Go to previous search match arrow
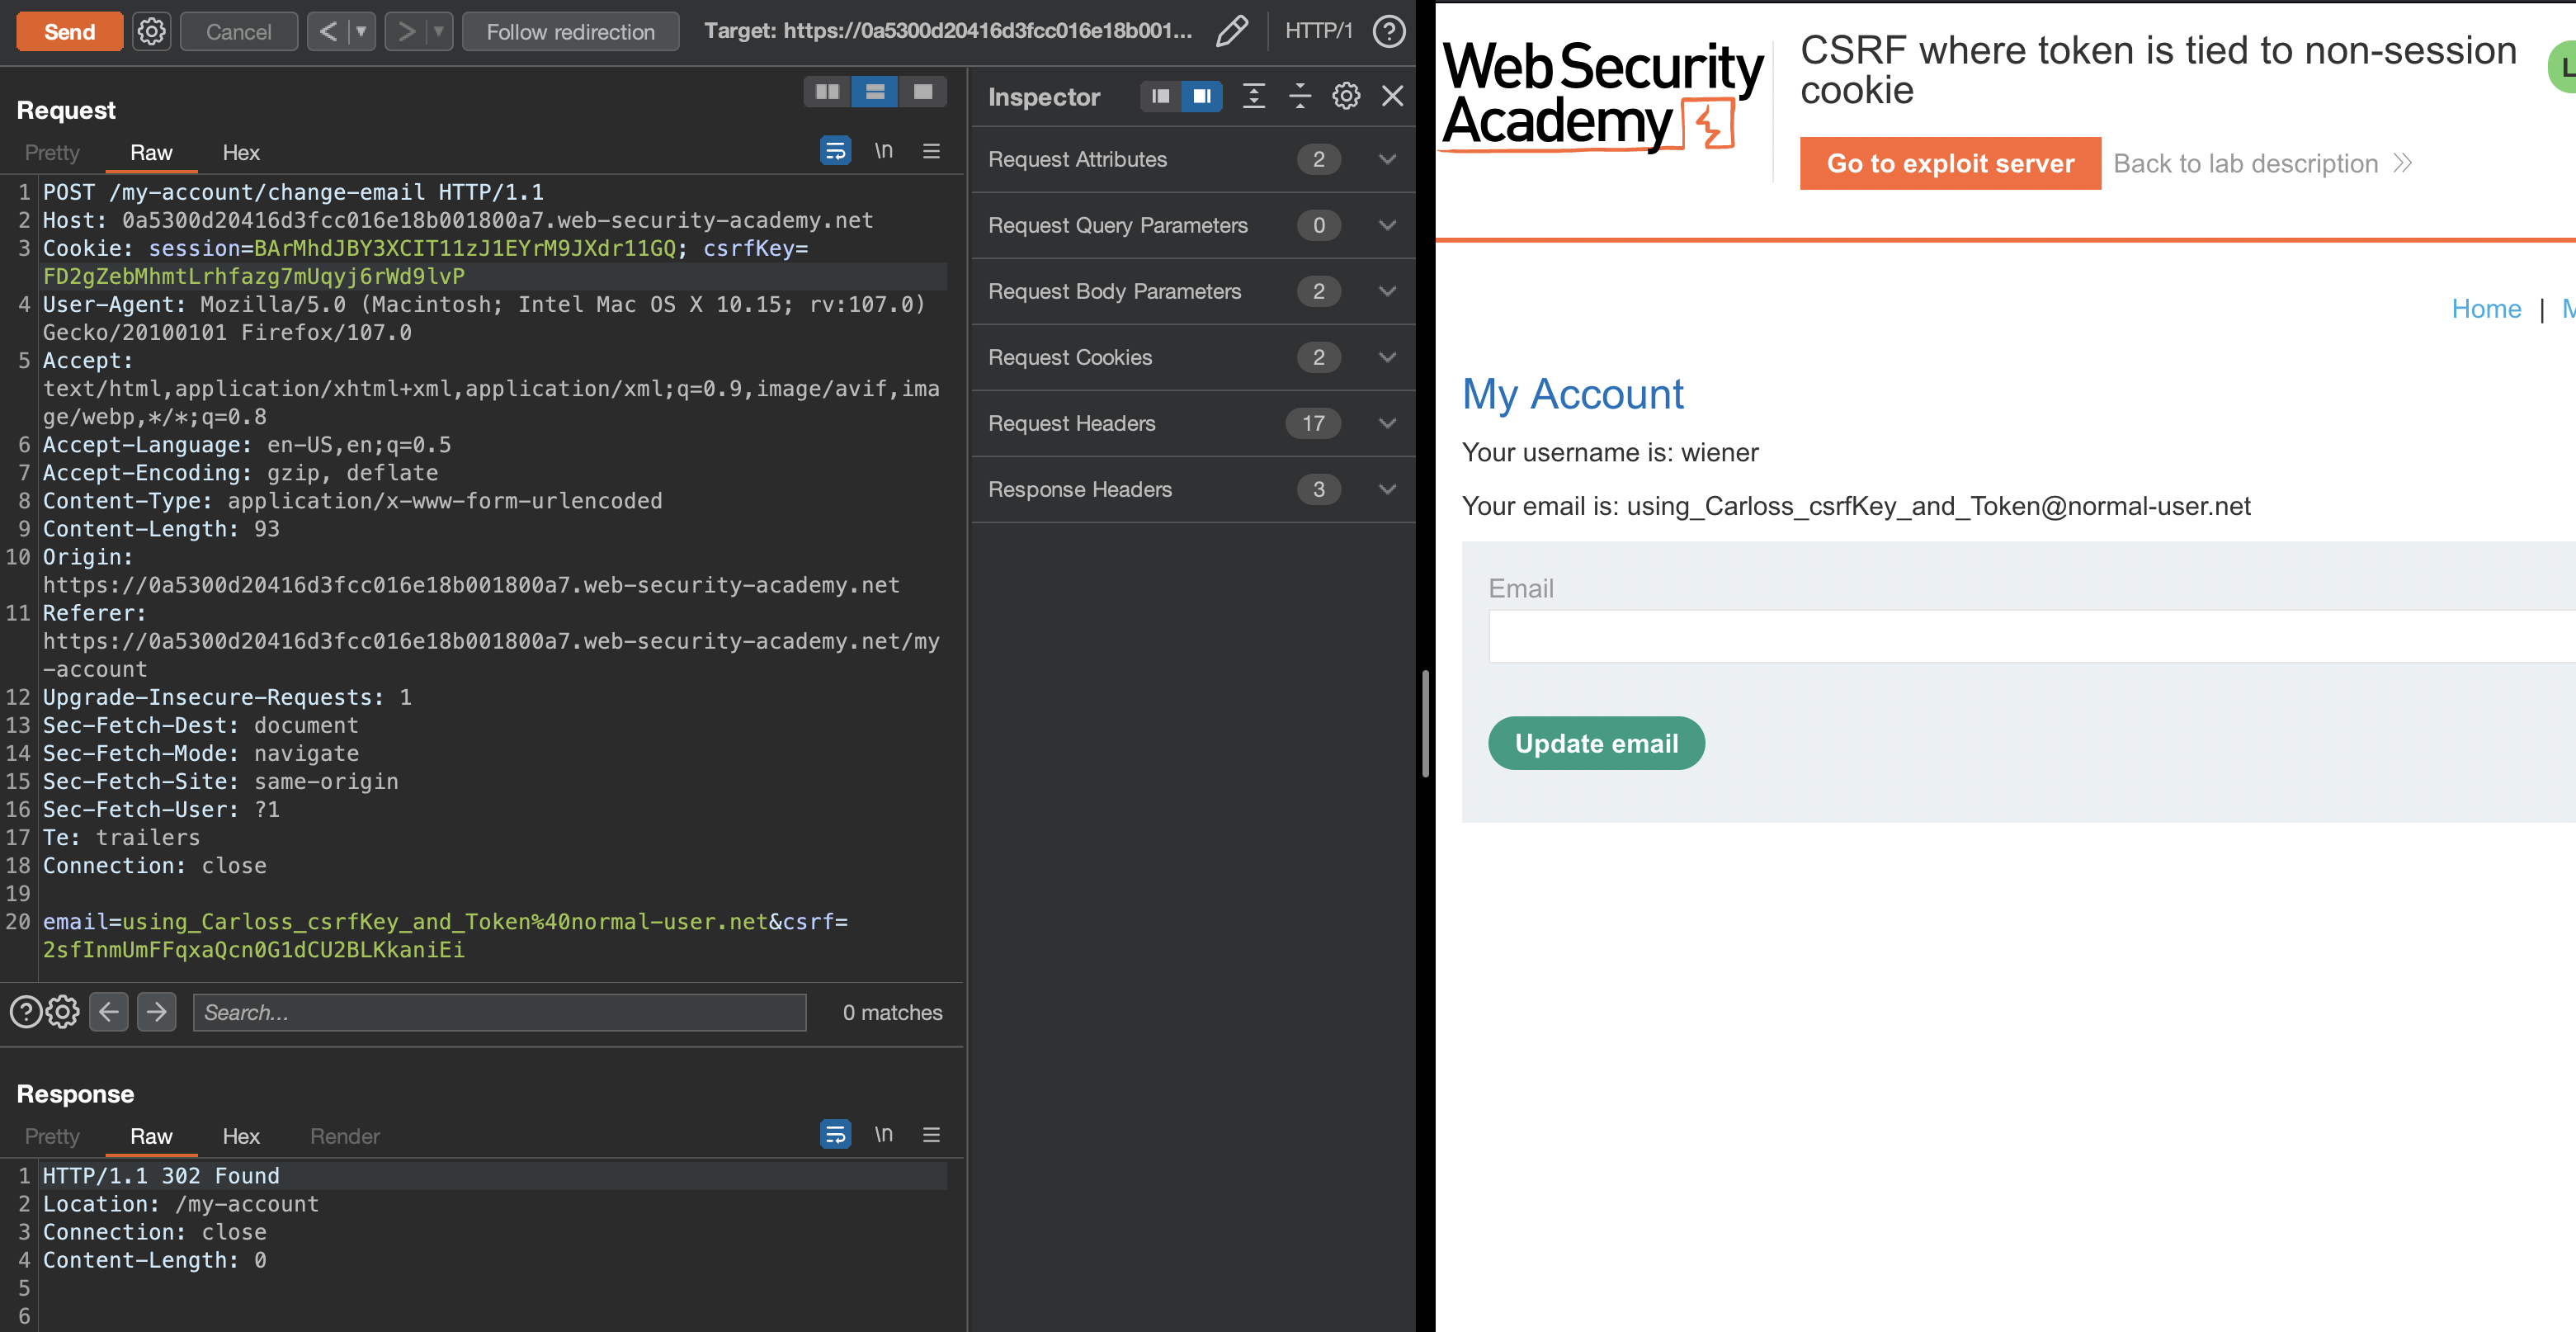 (x=109, y=1012)
